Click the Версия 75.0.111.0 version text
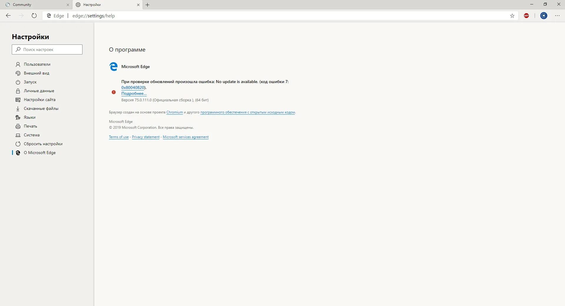This screenshot has width=565, height=306. (165, 100)
